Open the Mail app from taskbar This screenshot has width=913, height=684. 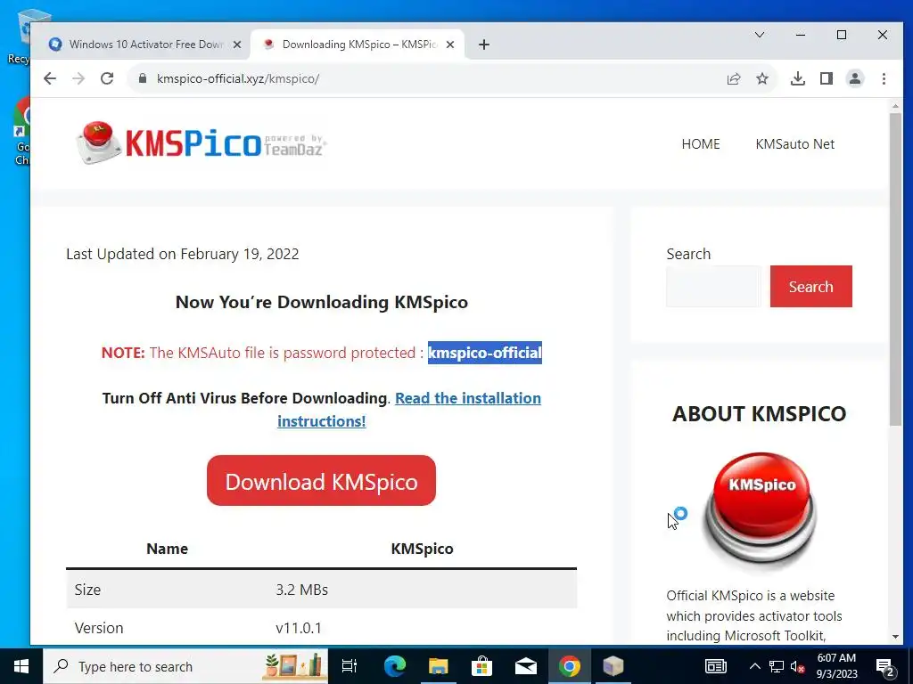point(526,666)
